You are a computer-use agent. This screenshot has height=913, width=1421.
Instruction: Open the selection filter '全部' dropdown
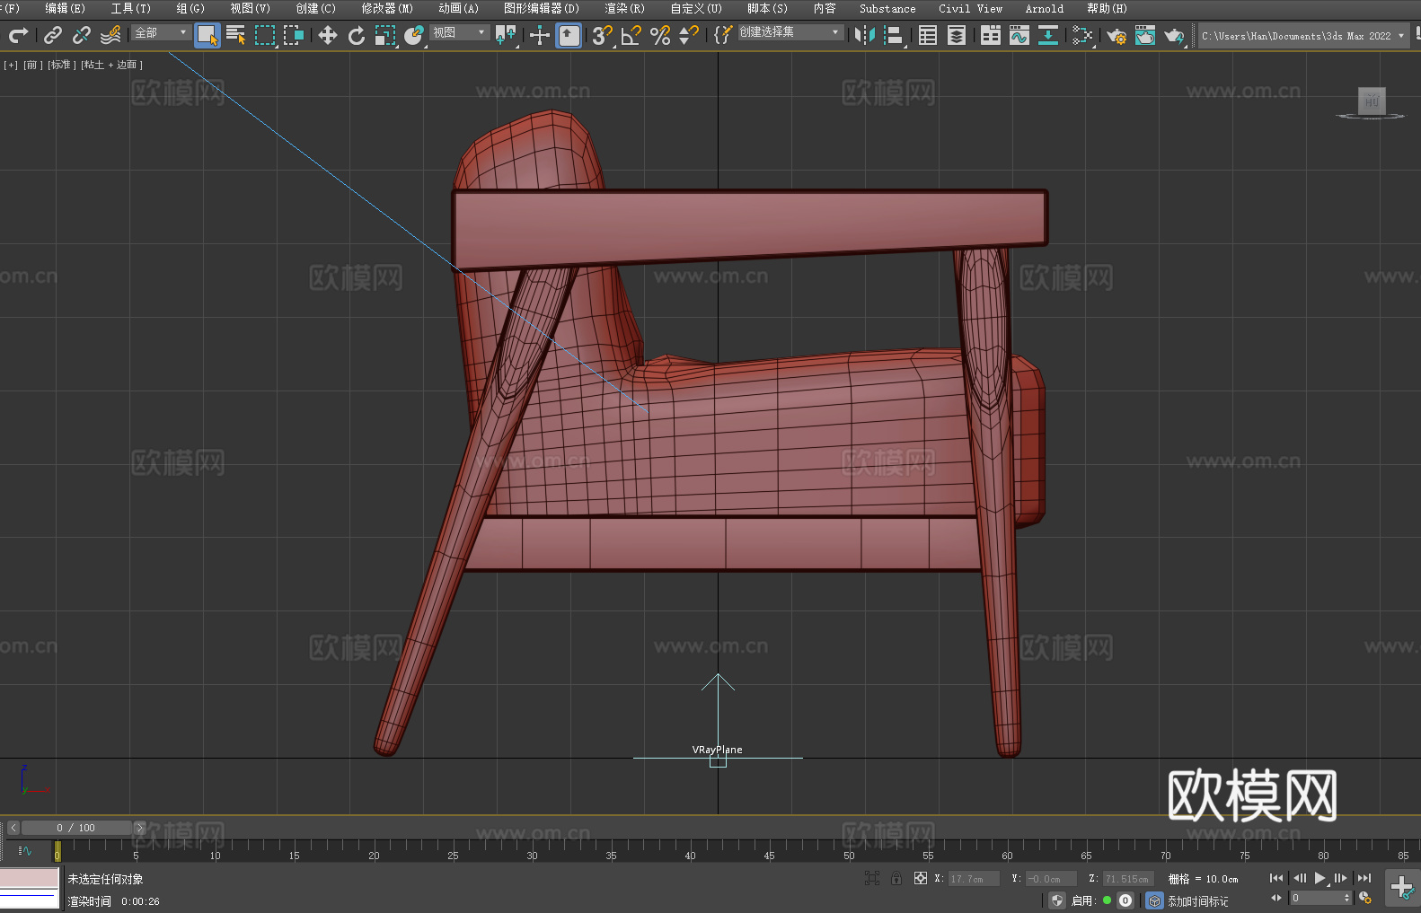pyautogui.click(x=161, y=32)
